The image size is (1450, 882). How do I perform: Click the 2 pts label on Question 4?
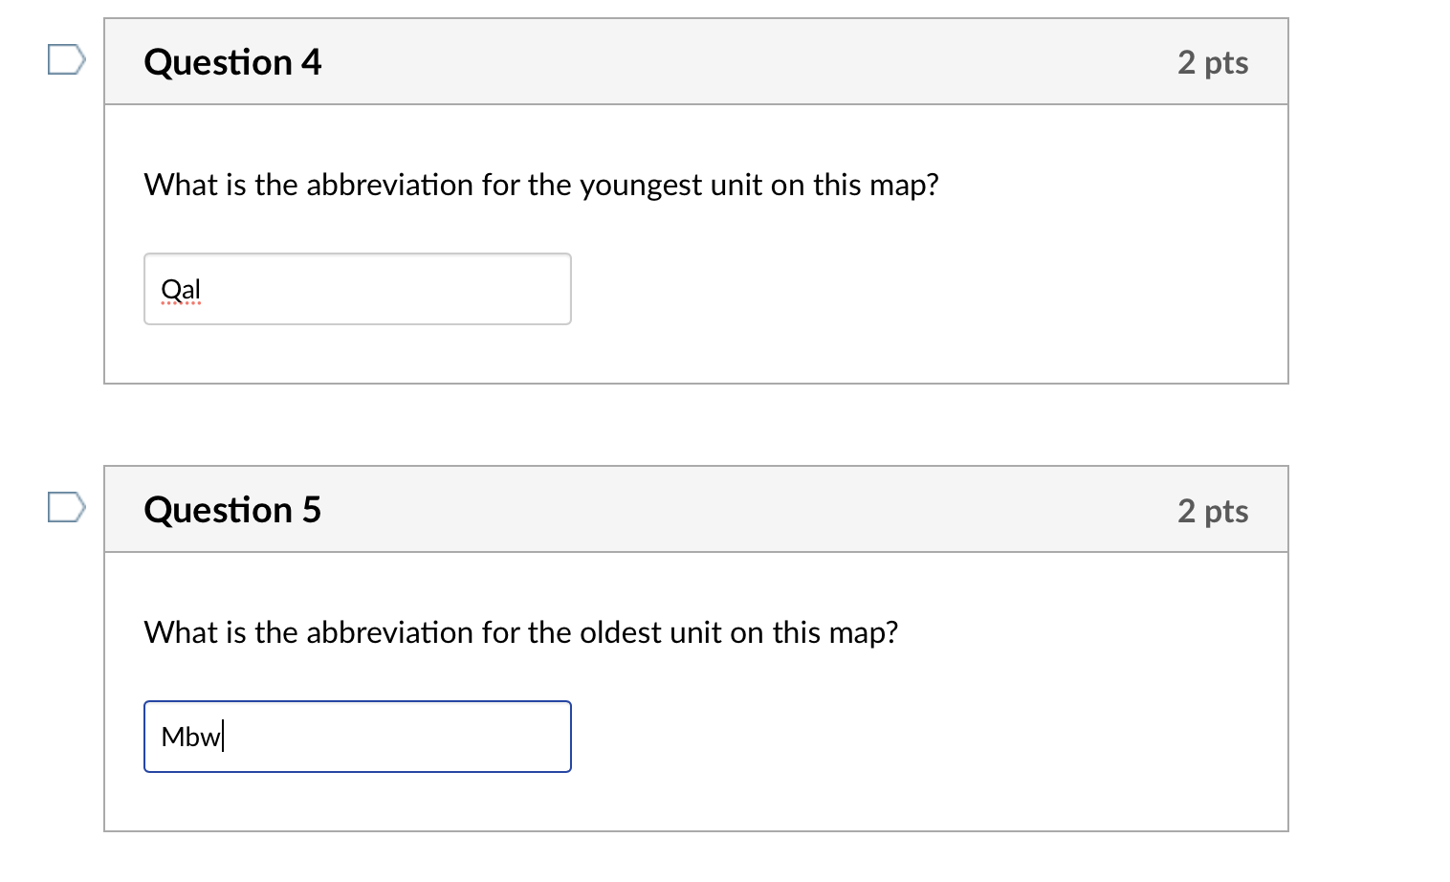(x=1213, y=61)
